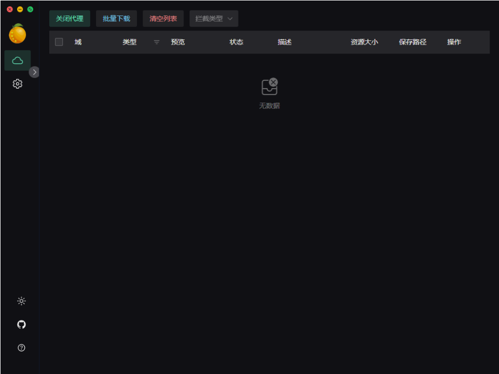Click the 状态 column header
The height and width of the screenshot is (374, 499).
[x=236, y=42]
